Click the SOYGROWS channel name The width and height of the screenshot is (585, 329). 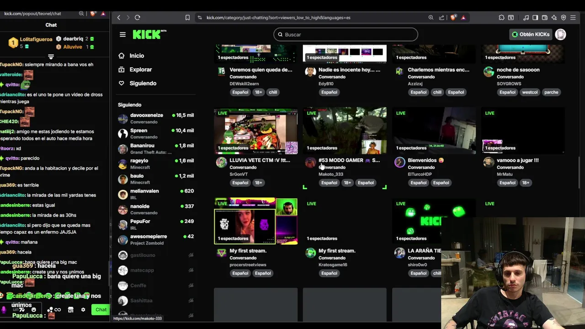(x=509, y=84)
